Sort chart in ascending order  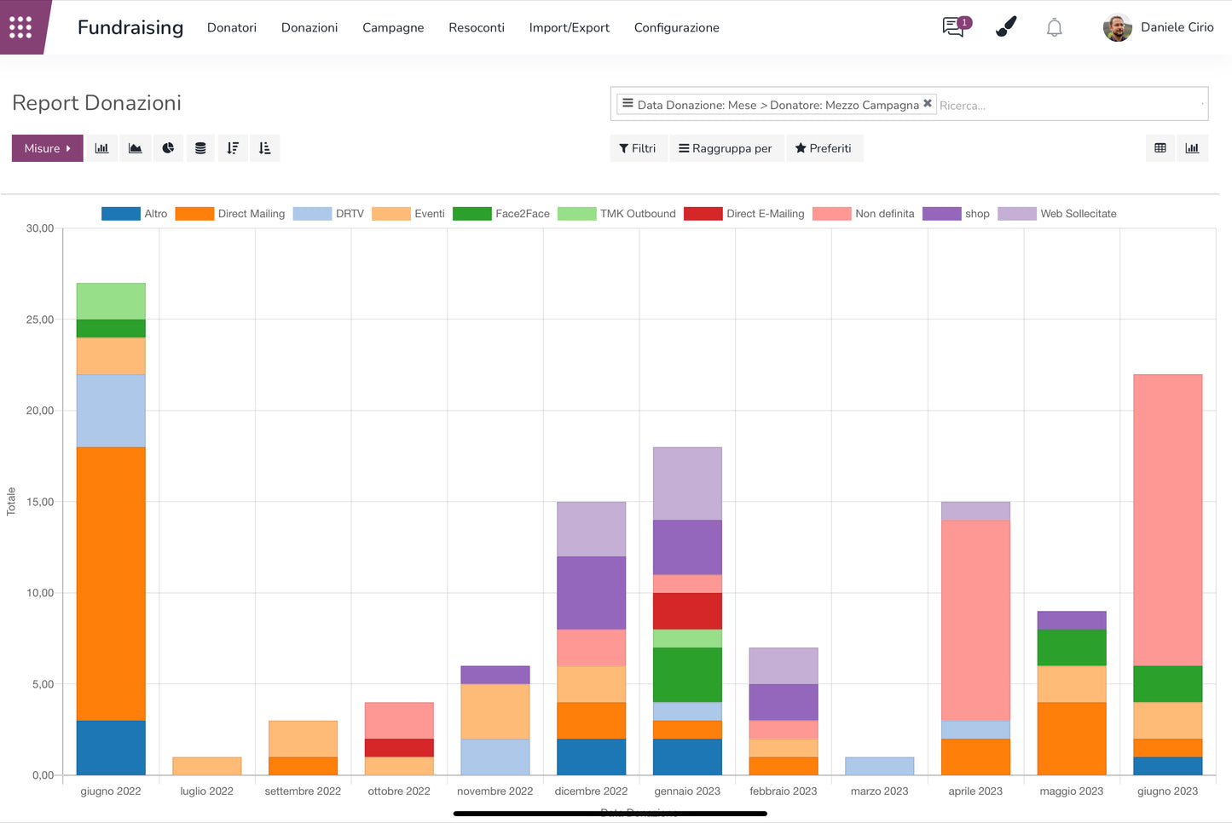click(265, 148)
